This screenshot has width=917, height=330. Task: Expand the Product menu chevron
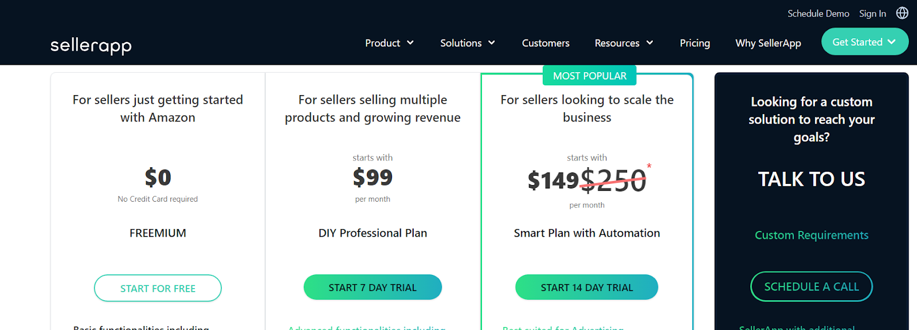click(x=410, y=43)
